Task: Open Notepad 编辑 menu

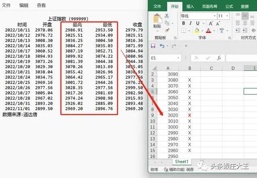Action: pos(24,5)
